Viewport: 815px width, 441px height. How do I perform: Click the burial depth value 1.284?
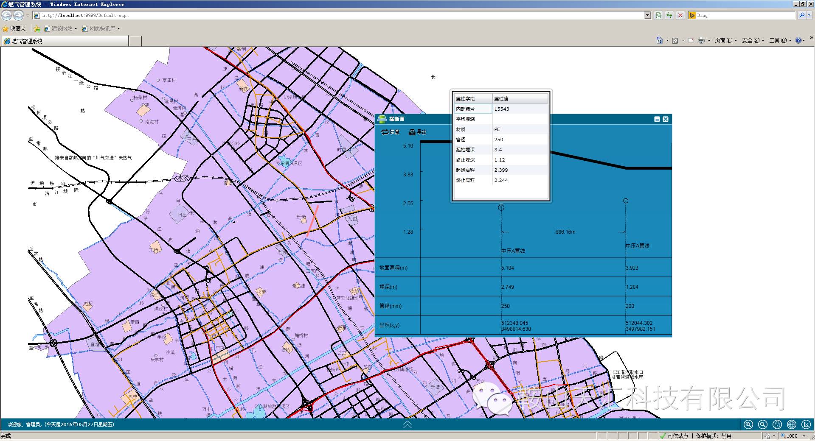632,287
